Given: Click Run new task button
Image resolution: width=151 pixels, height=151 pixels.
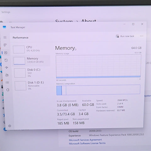Looking at the screenshot, I should click(x=125, y=36).
